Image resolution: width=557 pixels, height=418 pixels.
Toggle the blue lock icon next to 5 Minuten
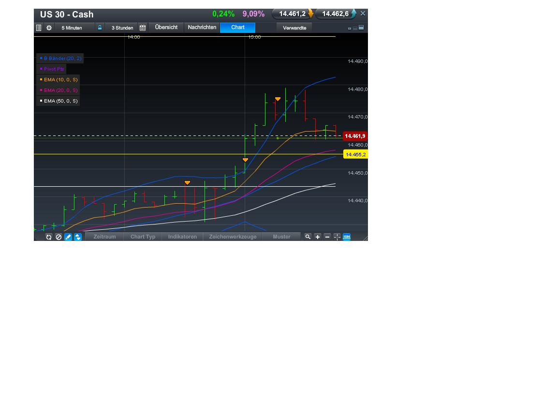point(100,28)
